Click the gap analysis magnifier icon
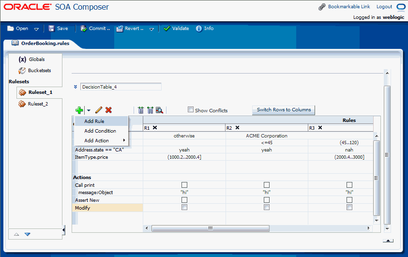 pyautogui.click(x=159, y=110)
